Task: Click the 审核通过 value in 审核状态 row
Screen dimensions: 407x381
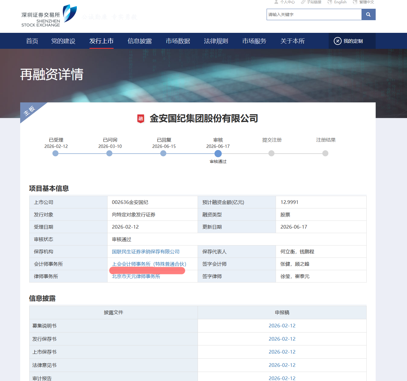Action: pos(122,239)
